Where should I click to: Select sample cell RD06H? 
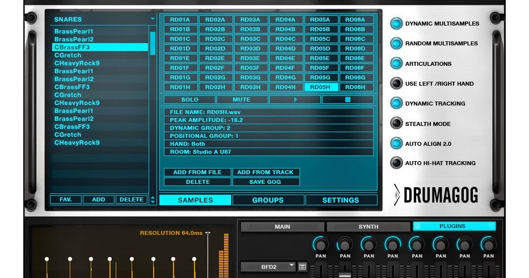[x=356, y=87]
